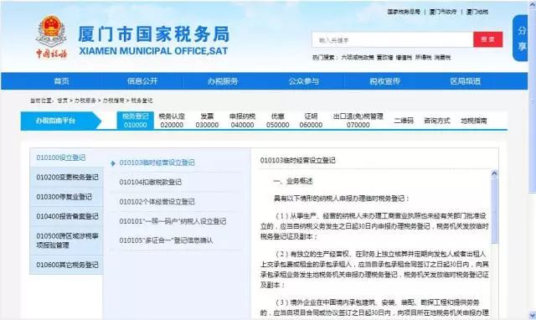Select the 证明 060000 tab
The image size is (536, 320).
click(311, 121)
